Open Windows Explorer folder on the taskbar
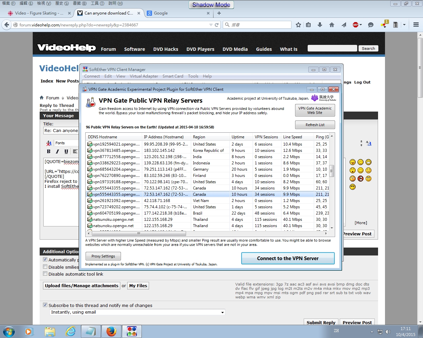The height and width of the screenshot is (338, 423). (50, 331)
